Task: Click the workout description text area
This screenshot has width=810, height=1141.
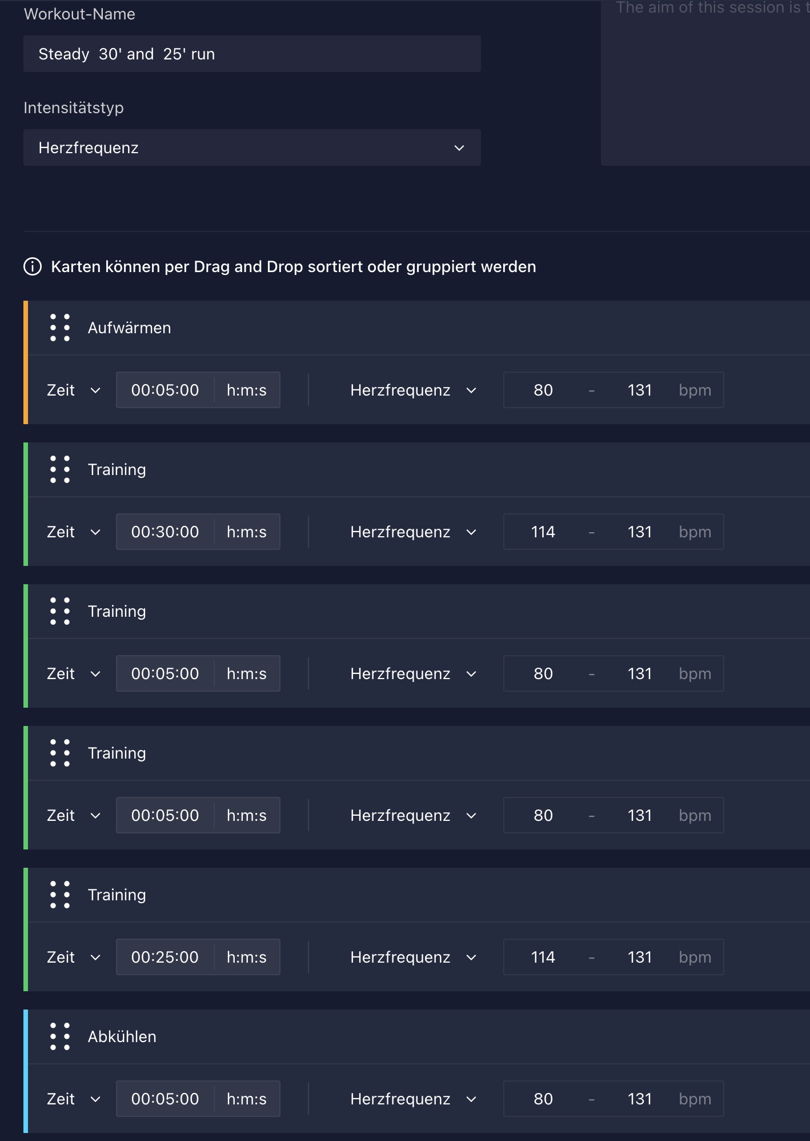Action: click(x=705, y=86)
